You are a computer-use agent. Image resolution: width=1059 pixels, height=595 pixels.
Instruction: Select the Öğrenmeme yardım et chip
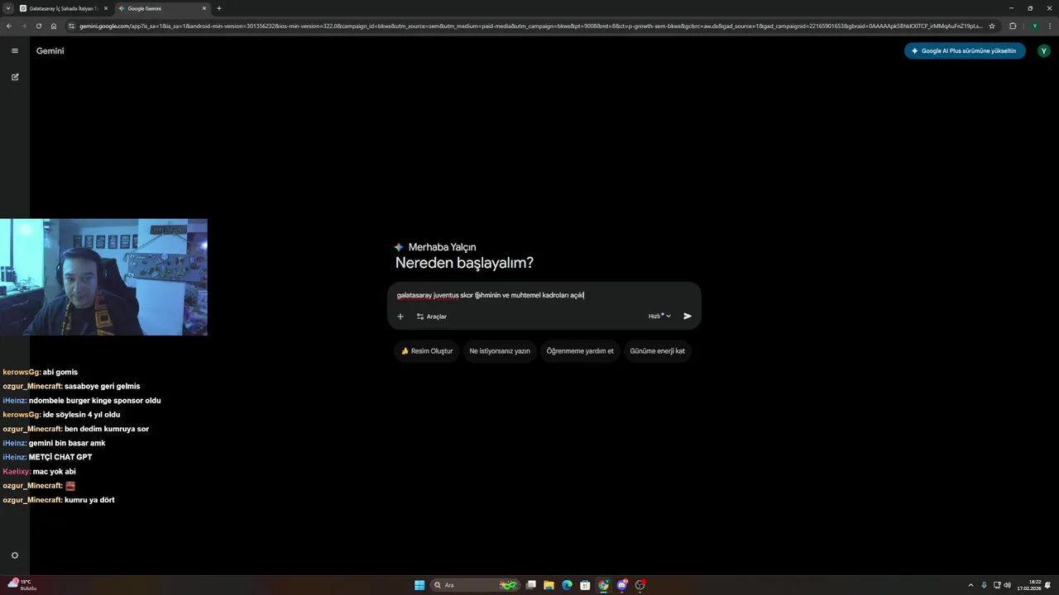point(580,351)
